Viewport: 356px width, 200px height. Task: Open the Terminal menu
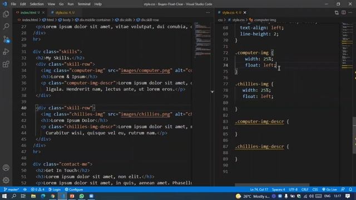click(x=84, y=4)
